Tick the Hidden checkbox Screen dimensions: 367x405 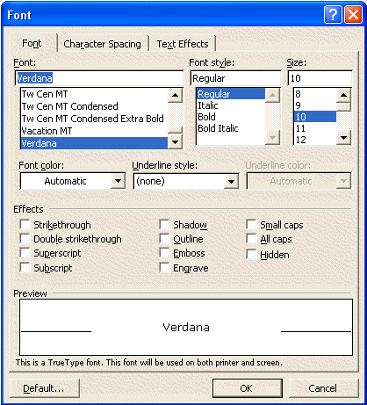tap(251, 254)
